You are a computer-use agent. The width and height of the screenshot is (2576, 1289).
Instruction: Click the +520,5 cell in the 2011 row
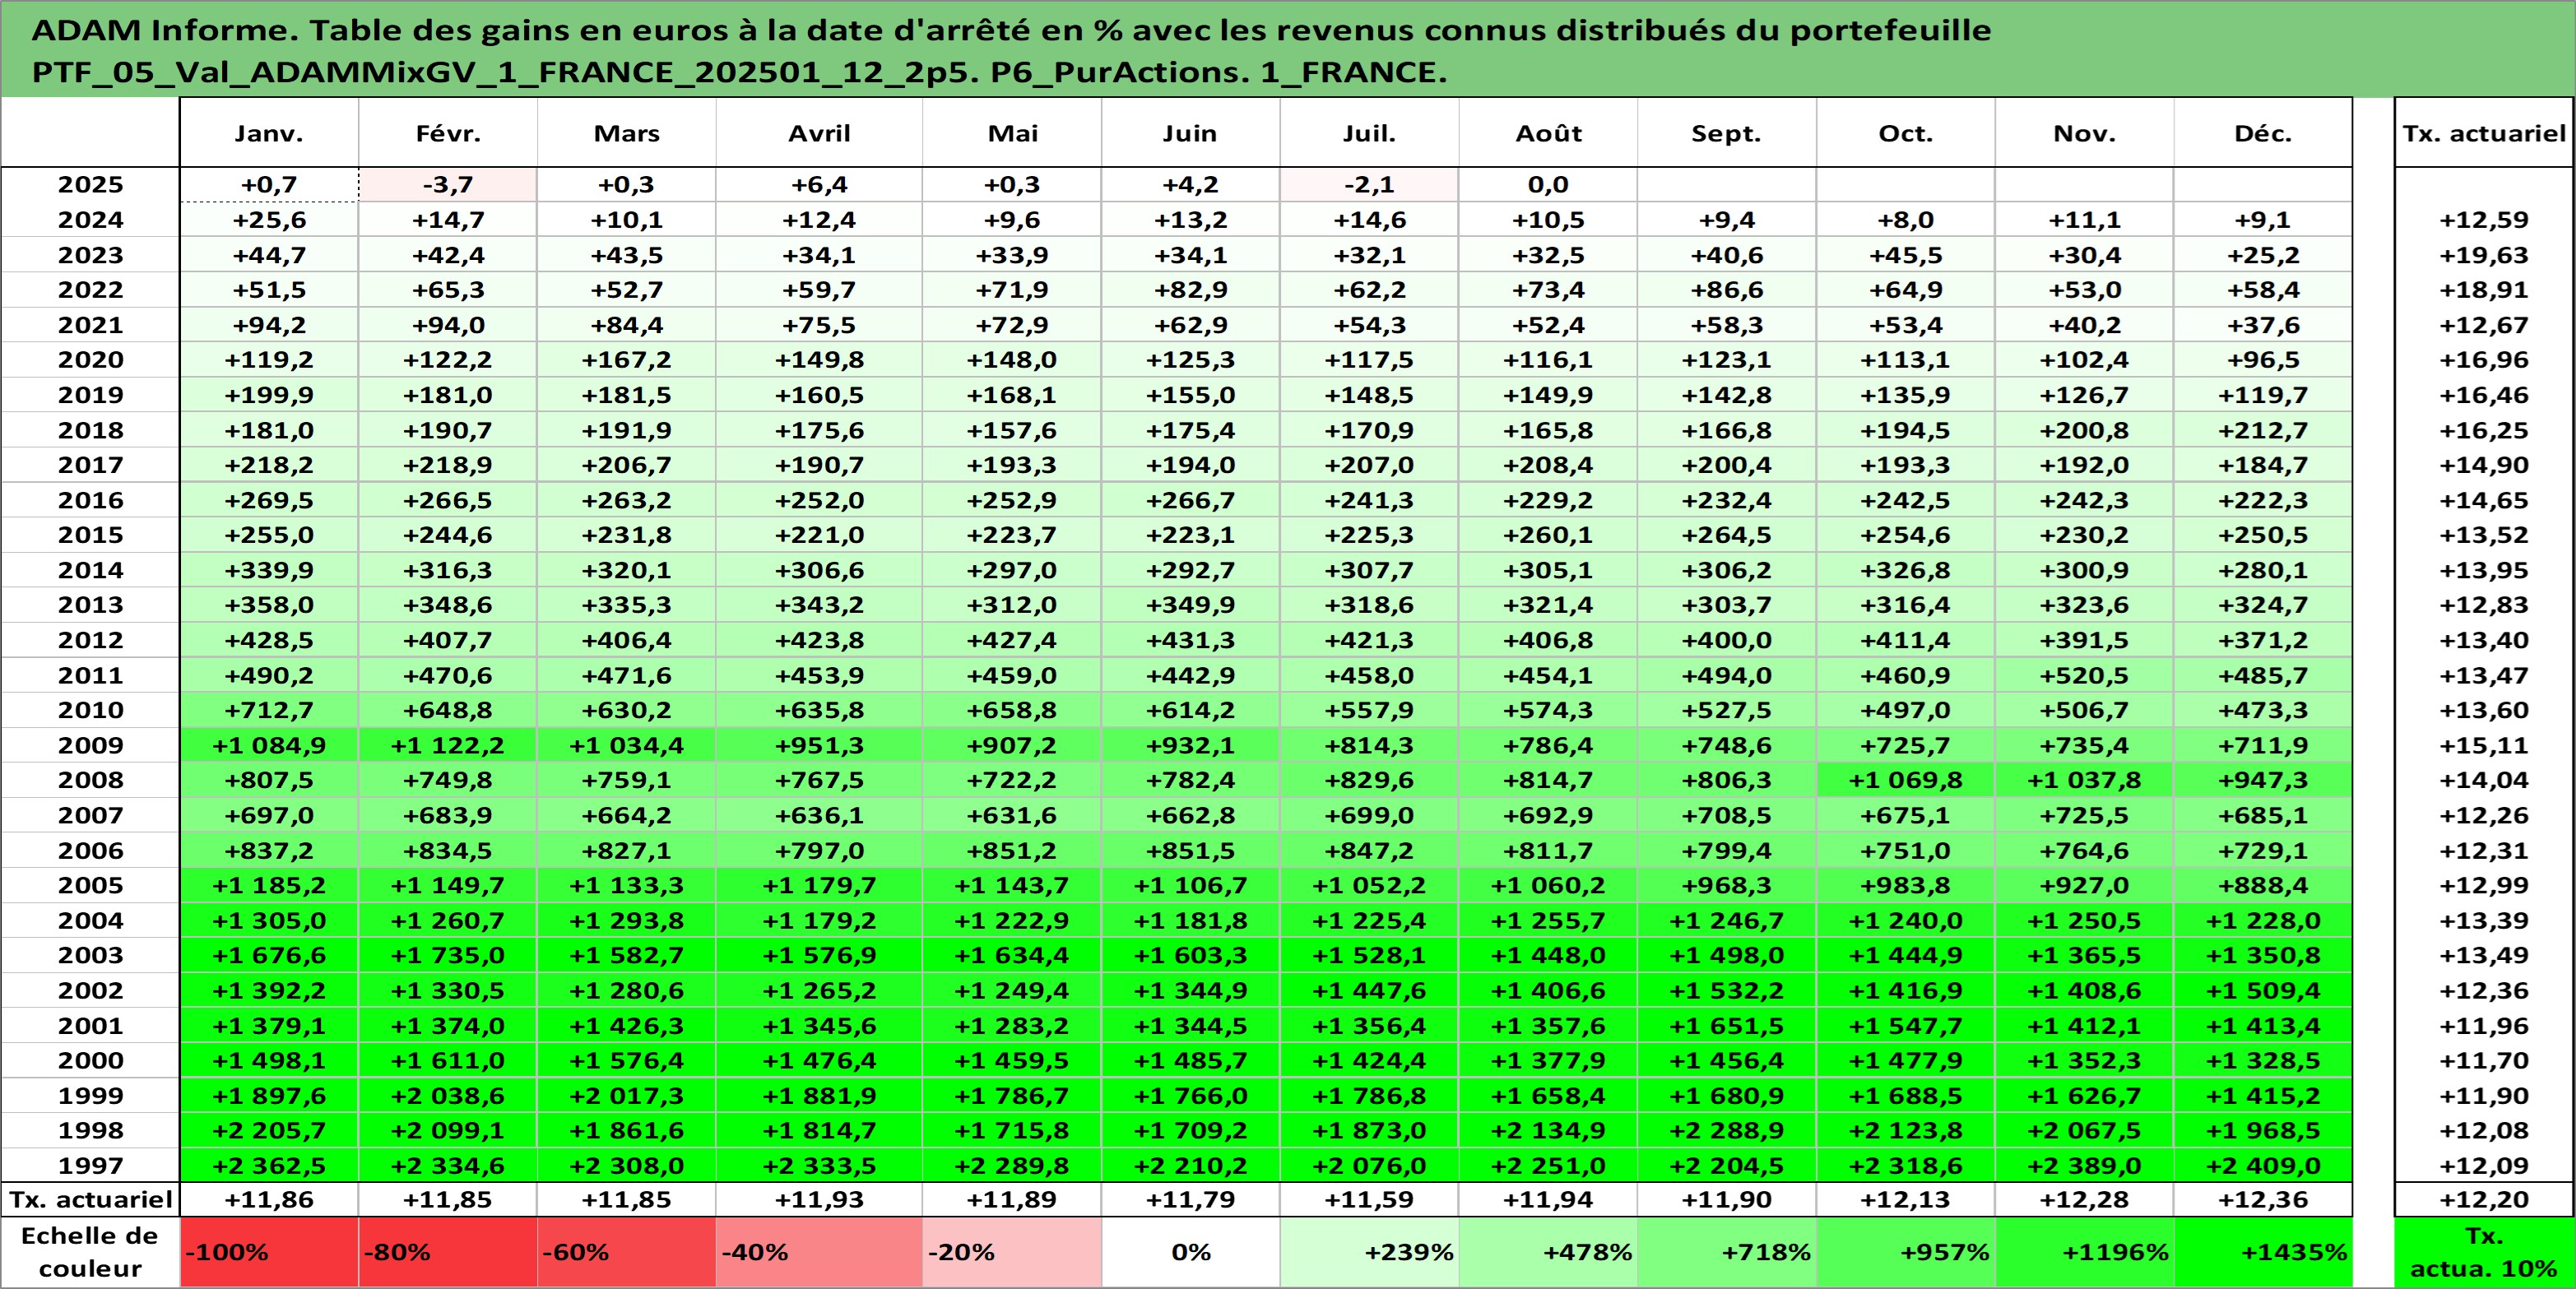tap(2085, 675)
